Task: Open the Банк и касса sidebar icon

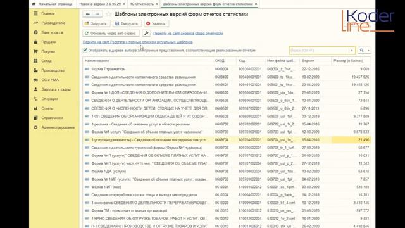Action: pyautogui.click(x=35, y=32)
